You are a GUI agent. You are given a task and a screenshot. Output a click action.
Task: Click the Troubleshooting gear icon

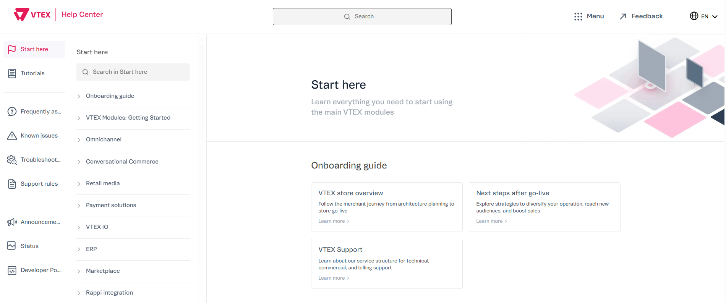pyautogui.click(x=12, y=160)
